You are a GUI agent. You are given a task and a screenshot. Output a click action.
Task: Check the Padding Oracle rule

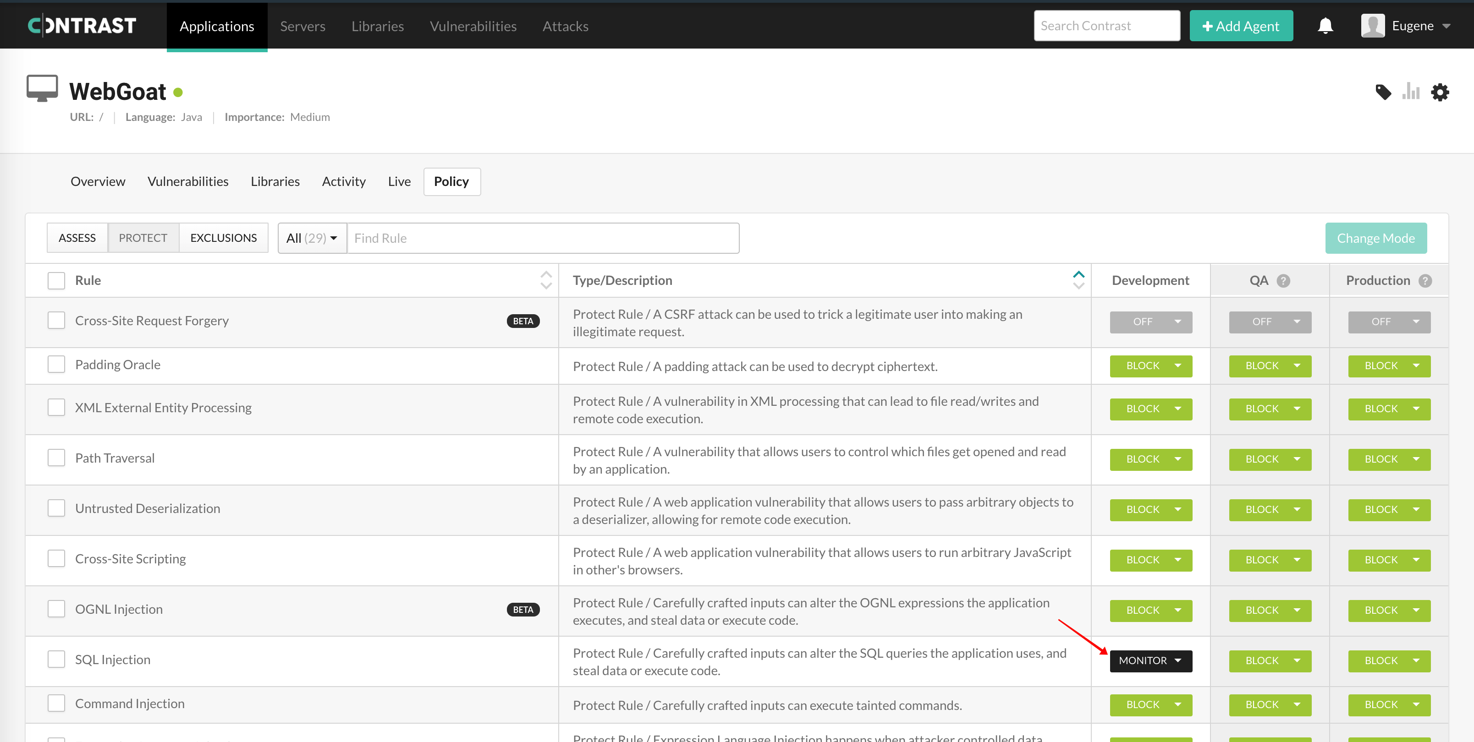click(x=56, y=364)
